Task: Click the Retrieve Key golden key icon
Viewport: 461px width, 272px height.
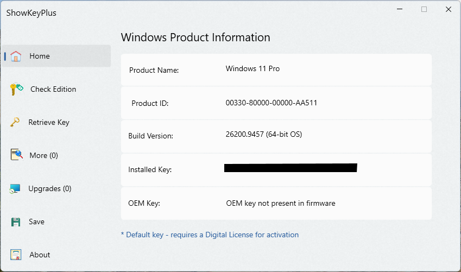Action: click(x=15, y=122)
